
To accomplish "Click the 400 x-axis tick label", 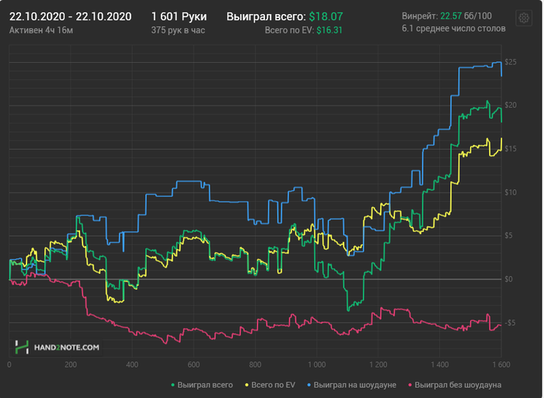I will 132,365.
